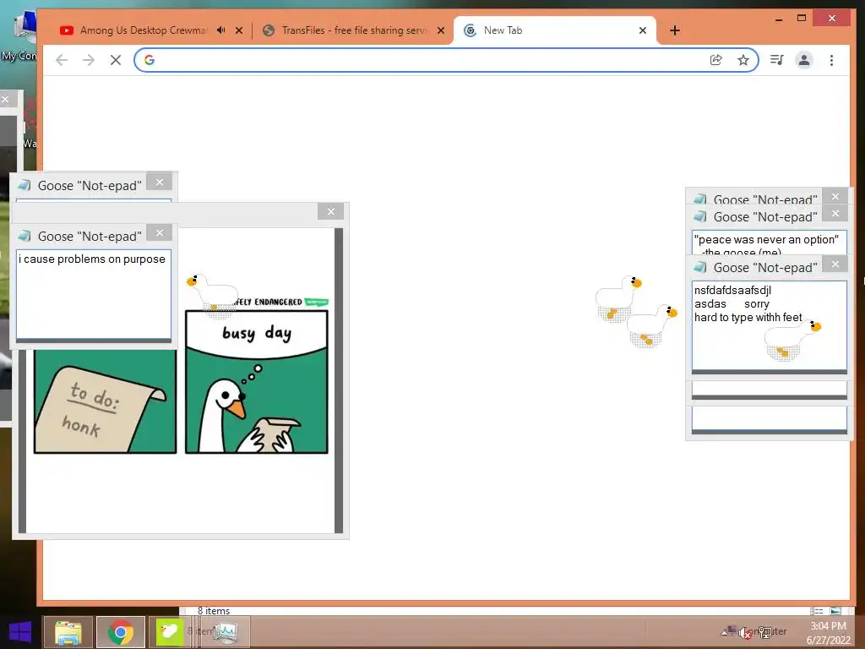The image size is (865, 649).
Task: Open the Chrome profile avatar
Action: [x=804, y=60]
